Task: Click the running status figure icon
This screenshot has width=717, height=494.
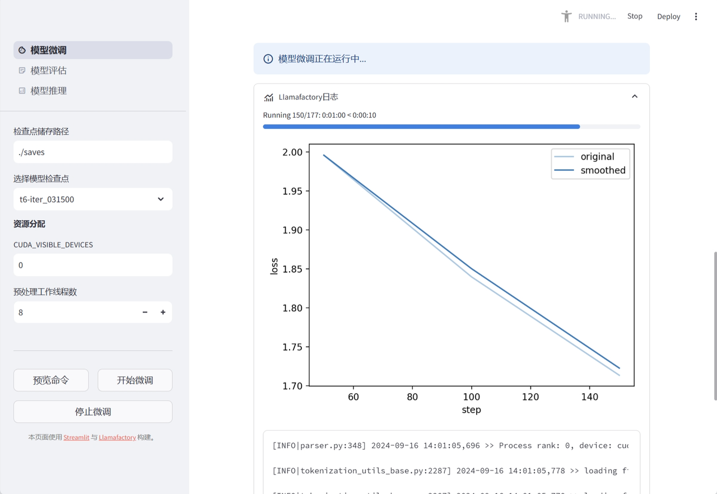Action: pyautogui.click(x=566, y=16)
